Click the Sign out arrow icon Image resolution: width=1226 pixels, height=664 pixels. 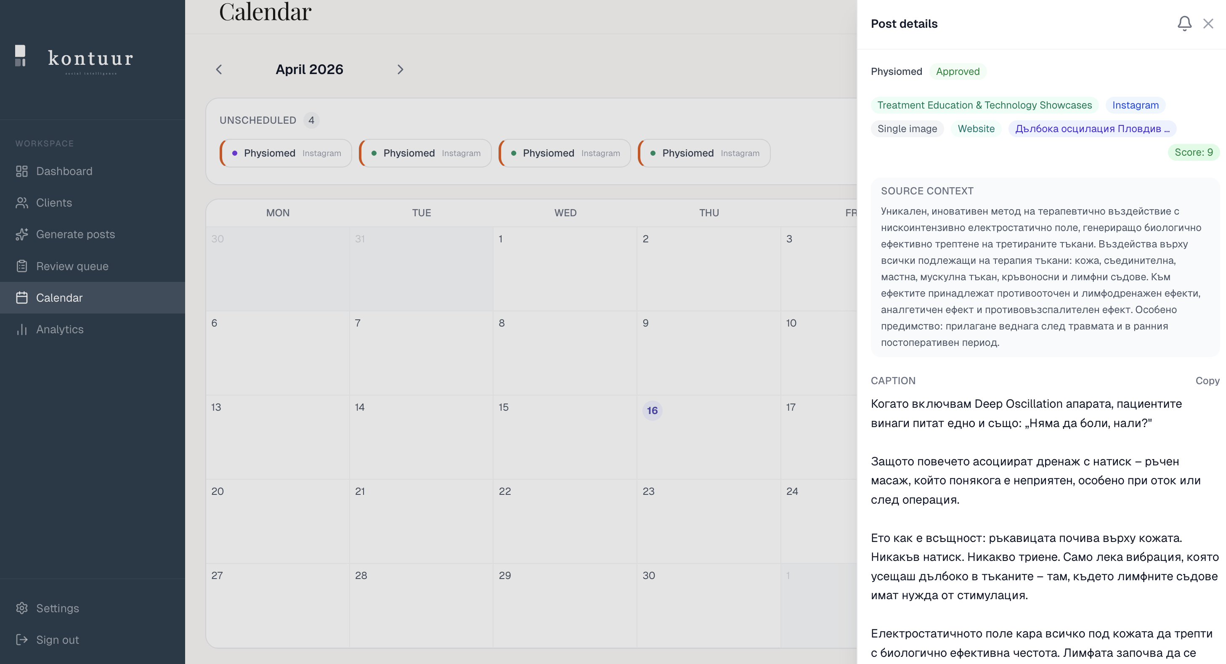(22, 640)
